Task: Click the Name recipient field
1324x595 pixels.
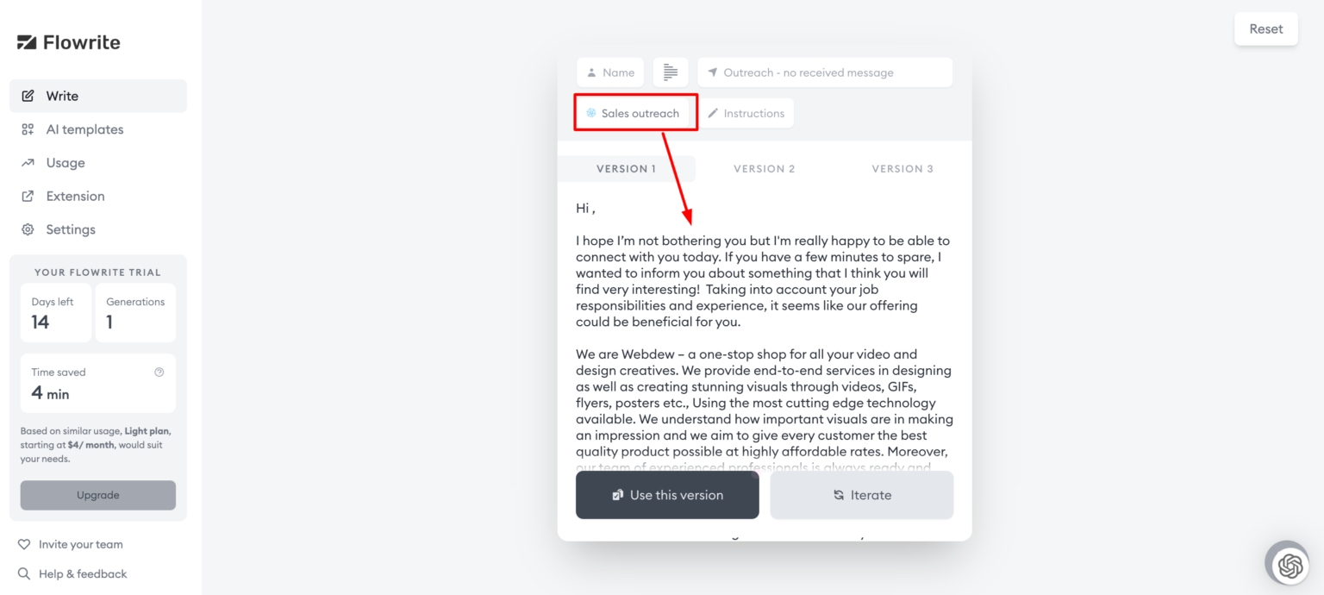Action: 610,72
